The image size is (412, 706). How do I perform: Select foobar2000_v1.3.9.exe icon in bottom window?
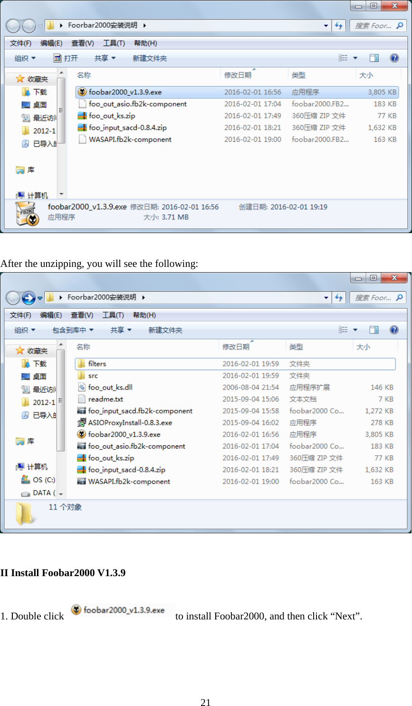coord(81,434)
